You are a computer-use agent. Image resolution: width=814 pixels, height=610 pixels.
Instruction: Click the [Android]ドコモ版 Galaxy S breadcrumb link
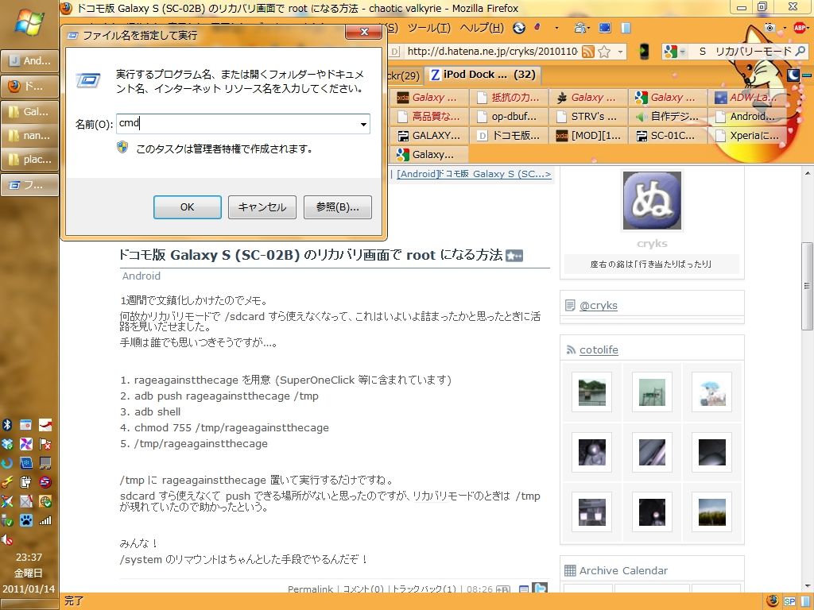point(474,174)
